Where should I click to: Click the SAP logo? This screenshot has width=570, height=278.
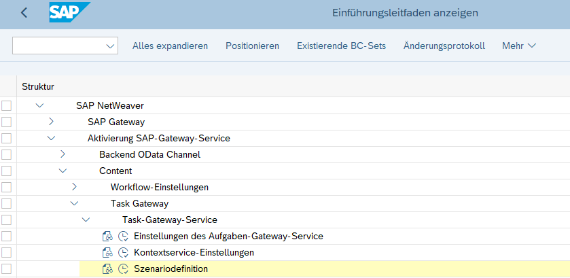[x=69, y=13]
